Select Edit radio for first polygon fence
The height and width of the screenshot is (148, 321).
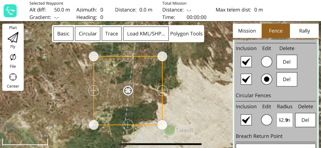266,62
